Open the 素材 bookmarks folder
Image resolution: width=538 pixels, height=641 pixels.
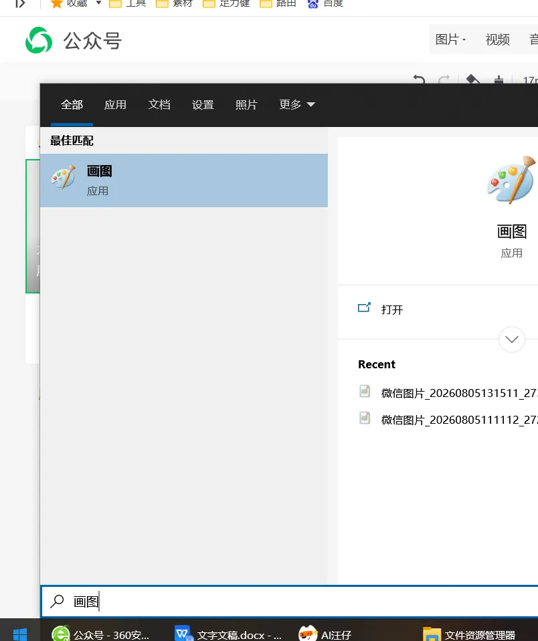coord(174,4)
